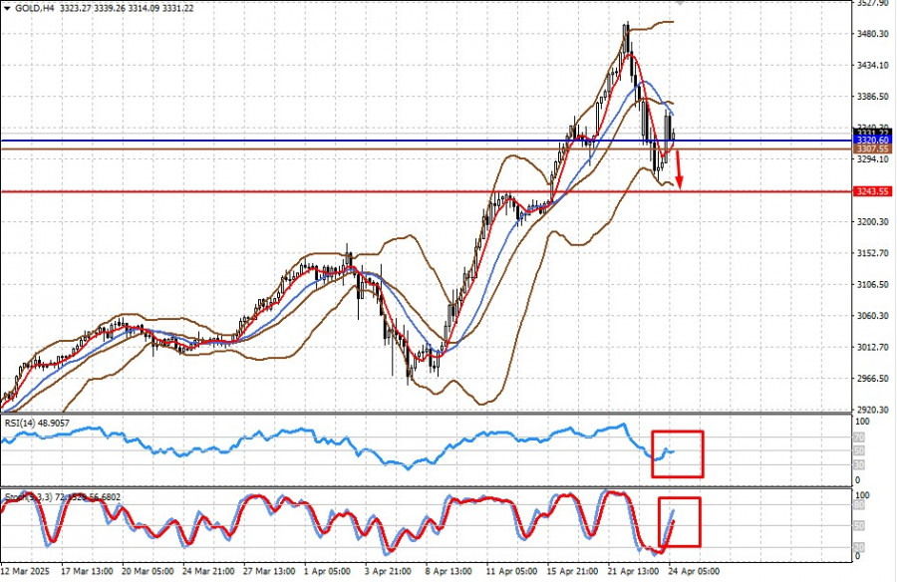Screen dimensions: 897x582
Task: Click the 2966.50 price scale mark
Action: (x=872, y=379)
